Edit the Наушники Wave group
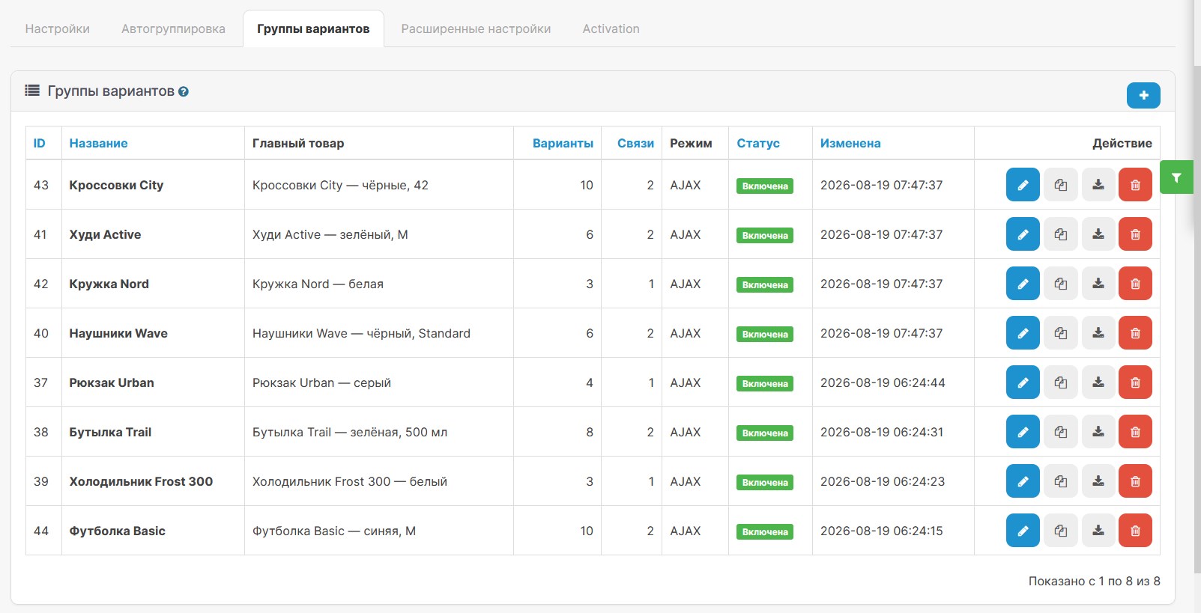 pos(1023,333)
